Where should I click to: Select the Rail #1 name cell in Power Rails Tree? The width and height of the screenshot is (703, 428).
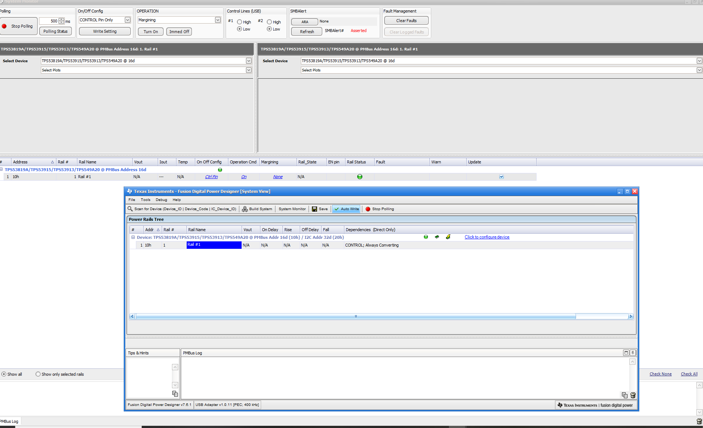(214, 245)
